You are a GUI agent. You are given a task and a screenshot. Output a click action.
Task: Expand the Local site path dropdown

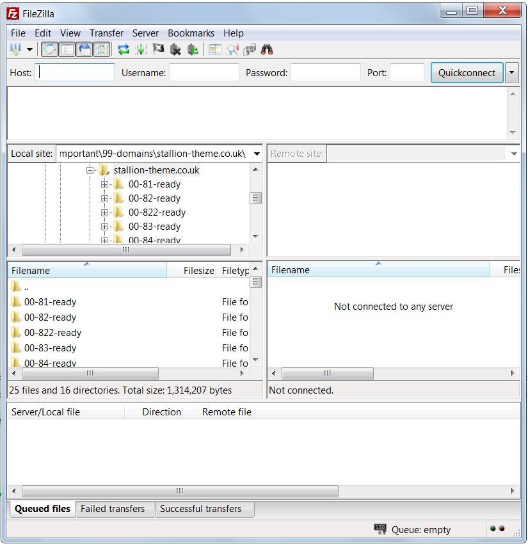point(257,154)
